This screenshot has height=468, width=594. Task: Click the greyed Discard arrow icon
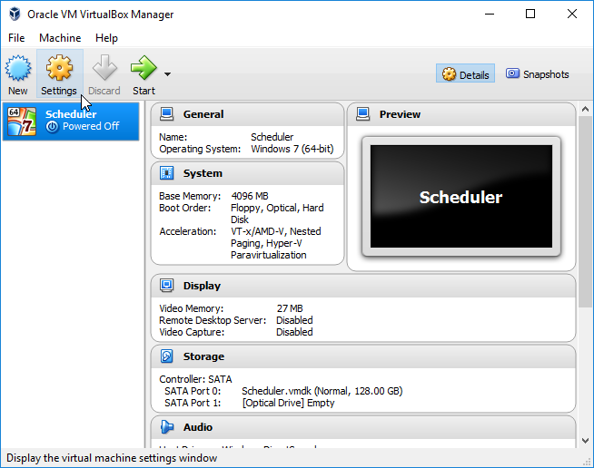coord(104,68)
